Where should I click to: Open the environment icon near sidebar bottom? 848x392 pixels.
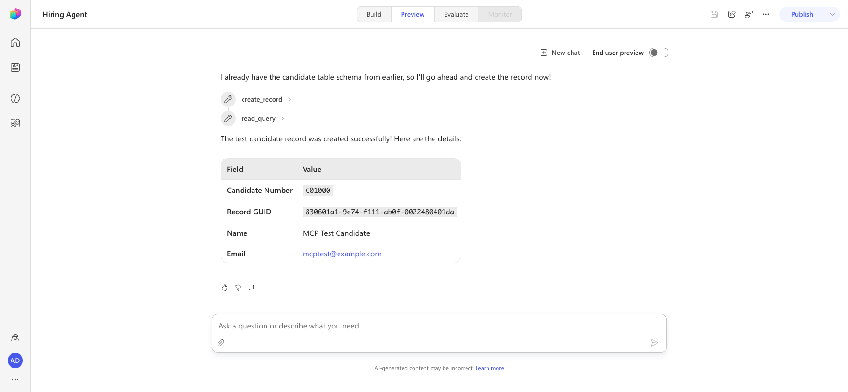coord(15,338)
